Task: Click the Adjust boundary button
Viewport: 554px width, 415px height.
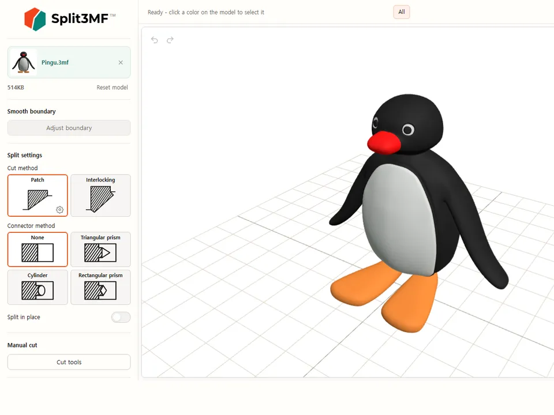Action: point(69,128)
